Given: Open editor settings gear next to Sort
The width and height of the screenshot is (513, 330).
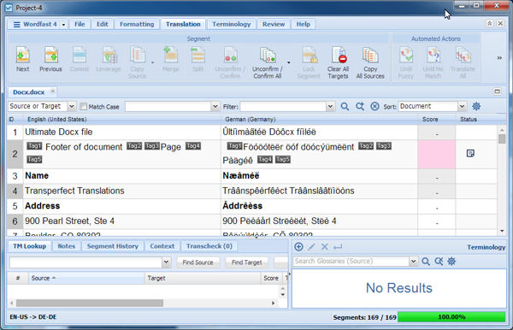Looking at the screenshot, I should [x=476, y=106].
